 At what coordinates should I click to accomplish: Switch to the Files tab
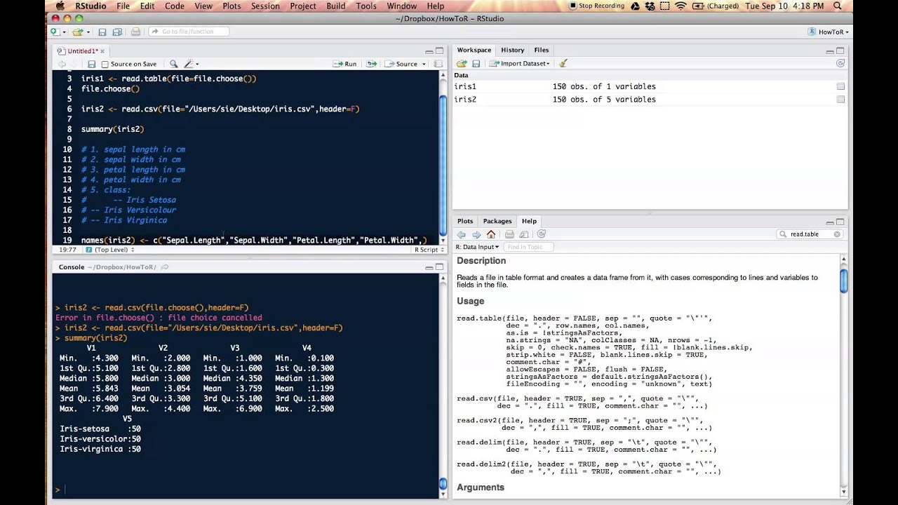541,50
